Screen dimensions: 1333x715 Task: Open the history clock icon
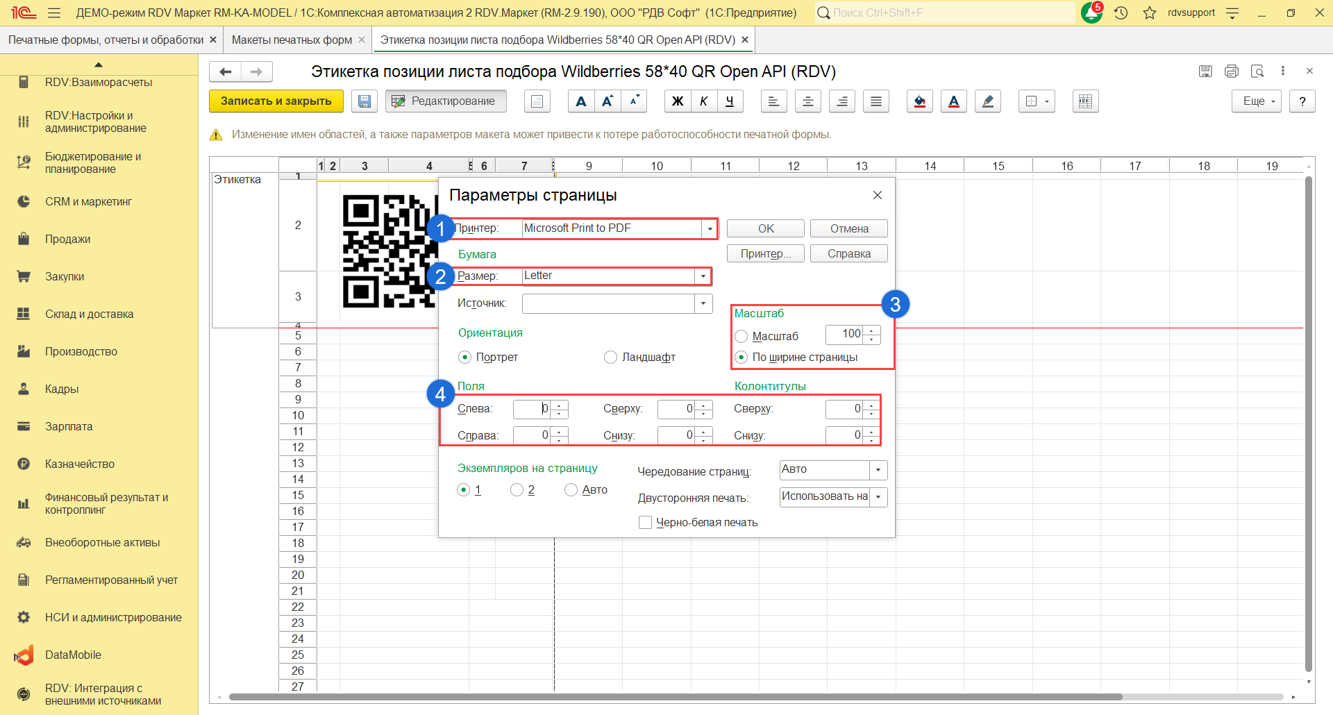(1121, 12)
